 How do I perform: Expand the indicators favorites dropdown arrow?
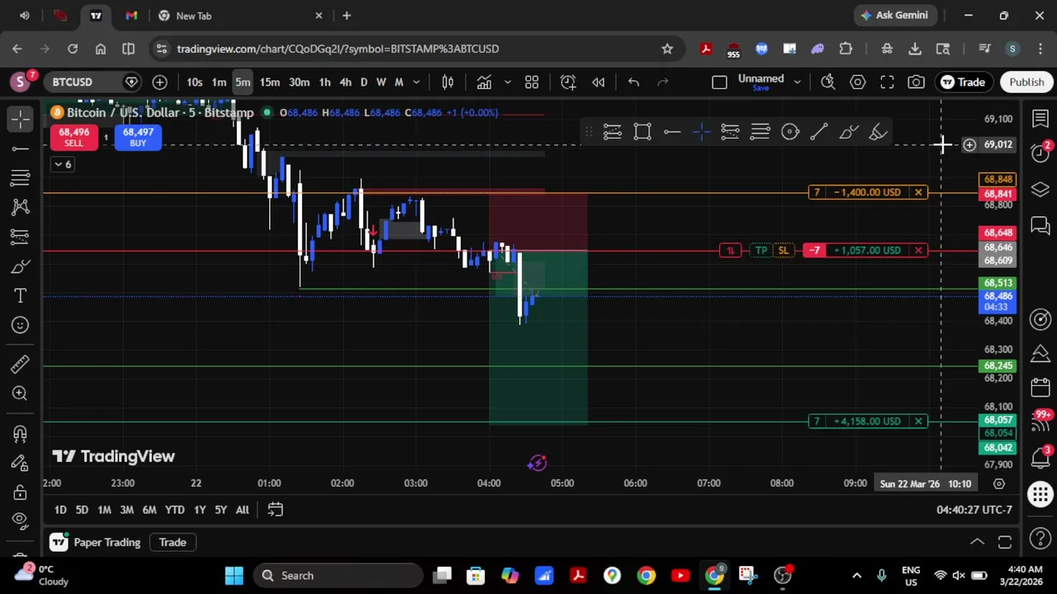[x=507, y=82]
